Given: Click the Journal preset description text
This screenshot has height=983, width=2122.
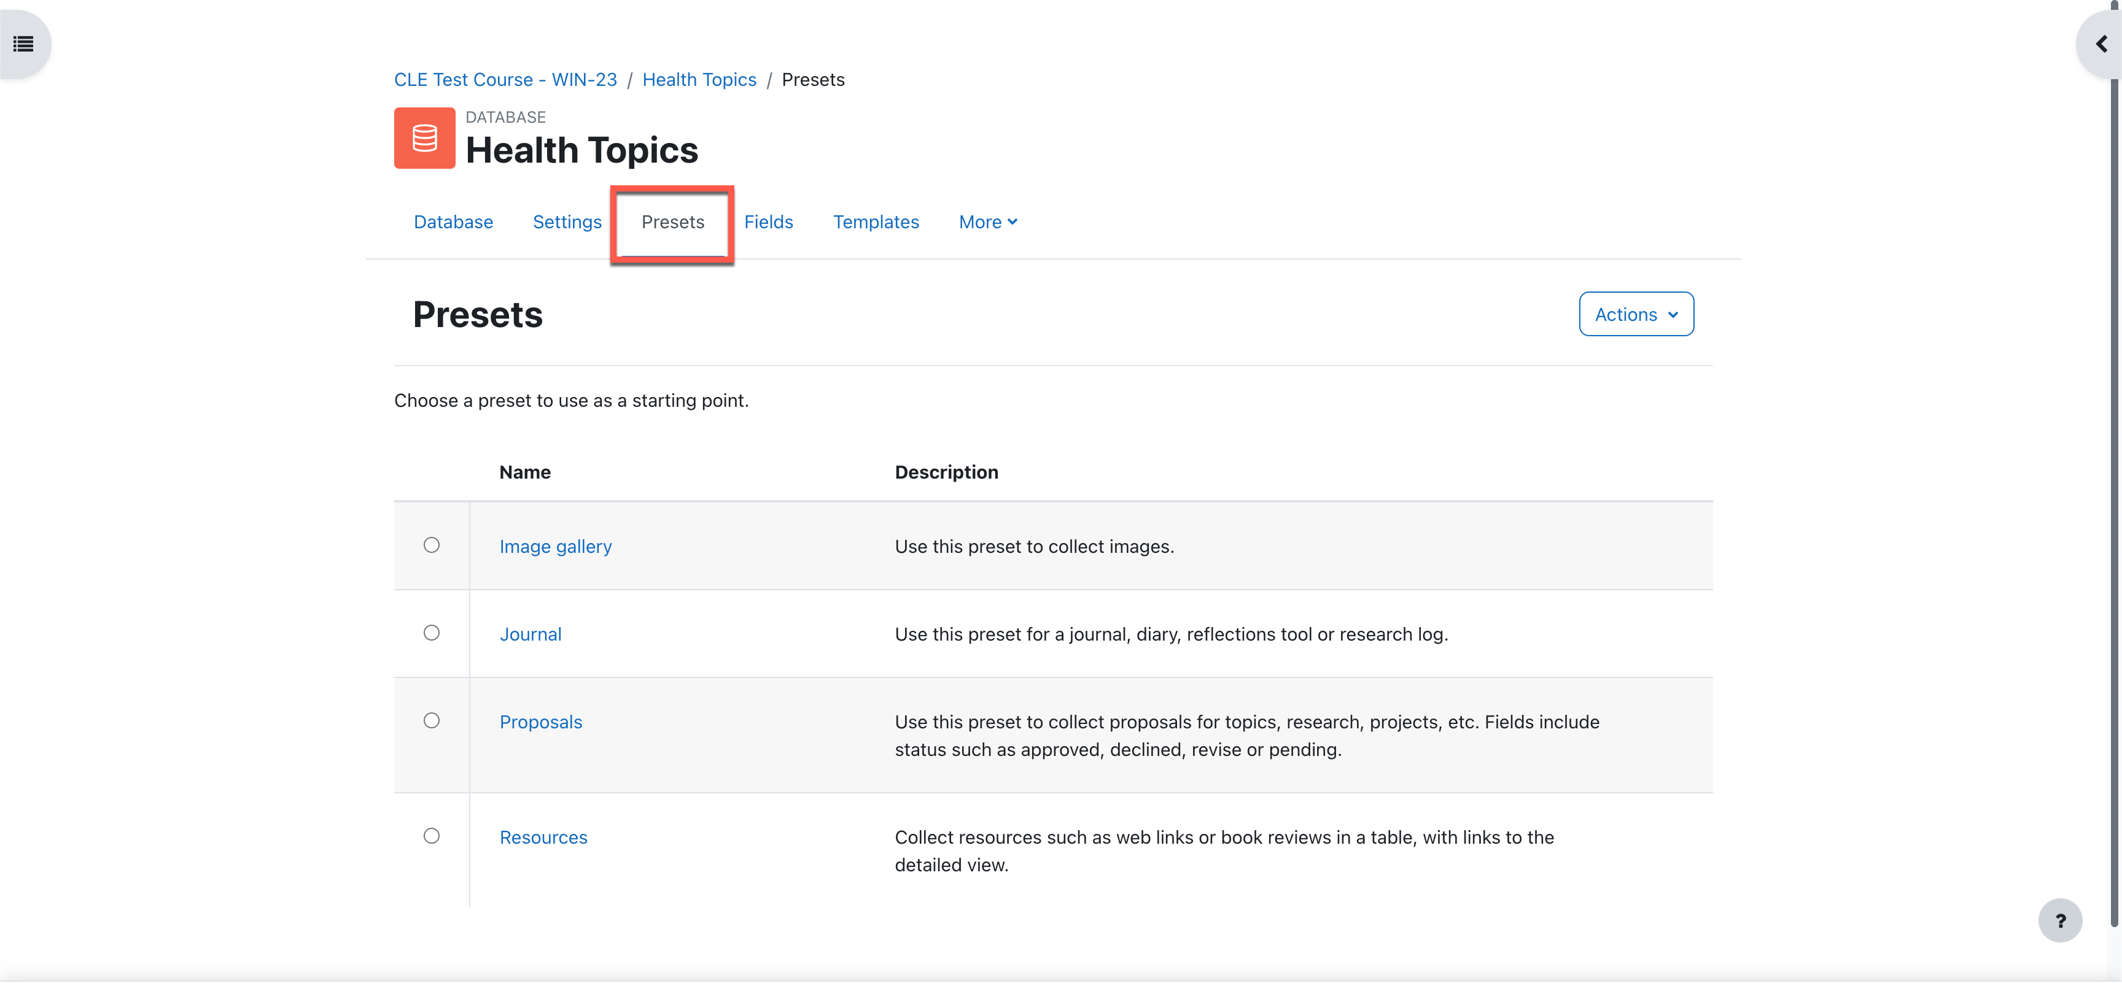Looking at the screenshot, I should click(x=1172, y=634).
